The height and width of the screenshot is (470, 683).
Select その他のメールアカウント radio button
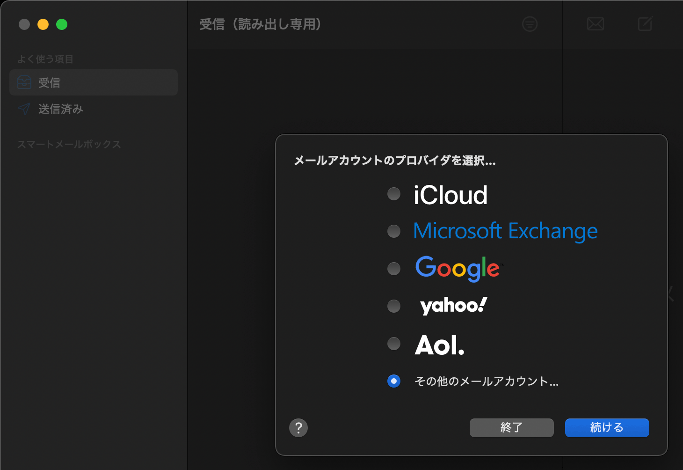(394, 381)
